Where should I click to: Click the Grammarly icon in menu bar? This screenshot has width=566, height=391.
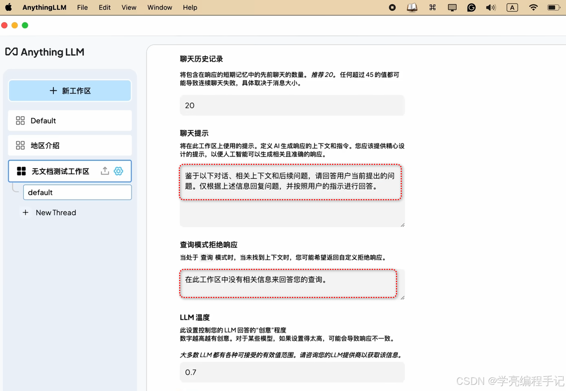coord(471,7)
